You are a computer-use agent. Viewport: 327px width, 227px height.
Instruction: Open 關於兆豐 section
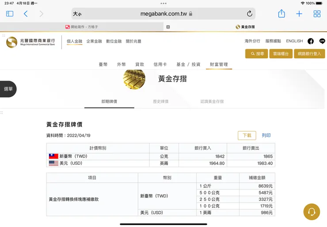(133, 41)
